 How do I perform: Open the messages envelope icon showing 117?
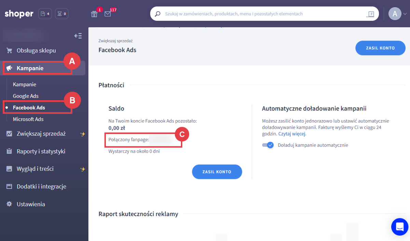click(108, 14)
